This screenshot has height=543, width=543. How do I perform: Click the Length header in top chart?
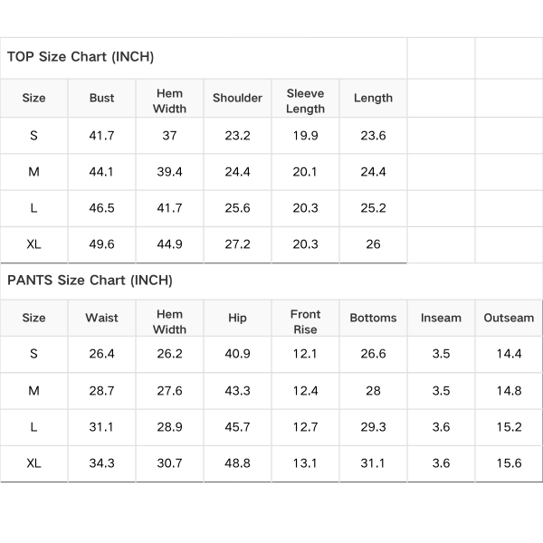pos(373,98)
